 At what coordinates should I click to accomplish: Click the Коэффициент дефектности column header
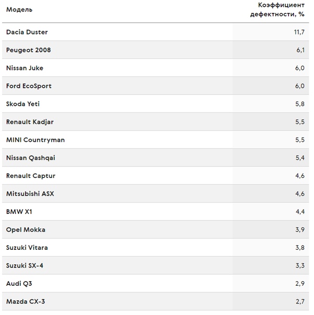point(277,9)
